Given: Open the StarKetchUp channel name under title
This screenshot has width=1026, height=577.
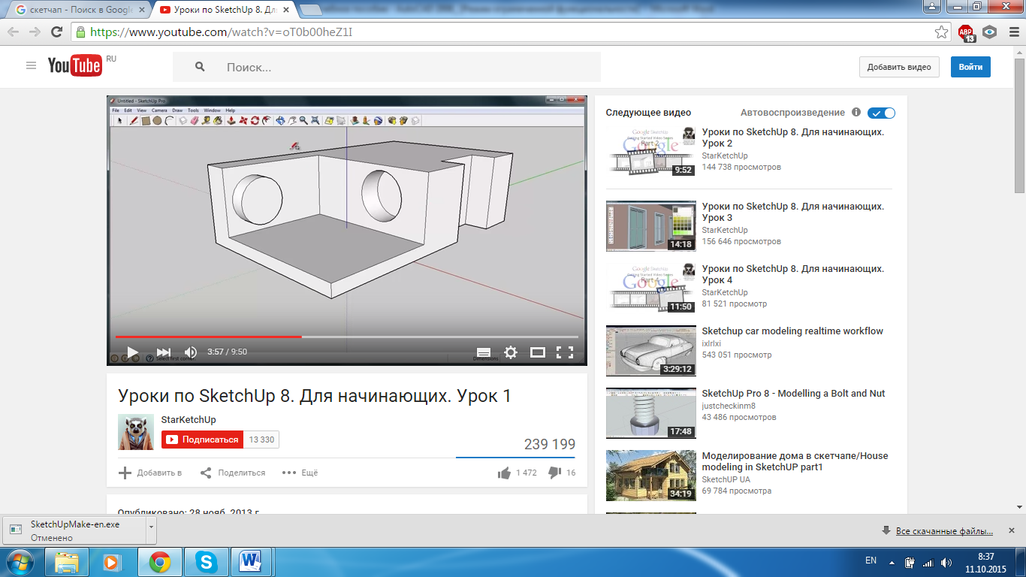Looking at the screenshot, I should (x=189, y=420).
